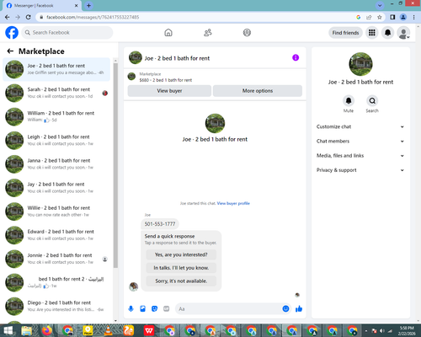
Task: Click the taskbar volume speaker icon
Action: [382, 331]
